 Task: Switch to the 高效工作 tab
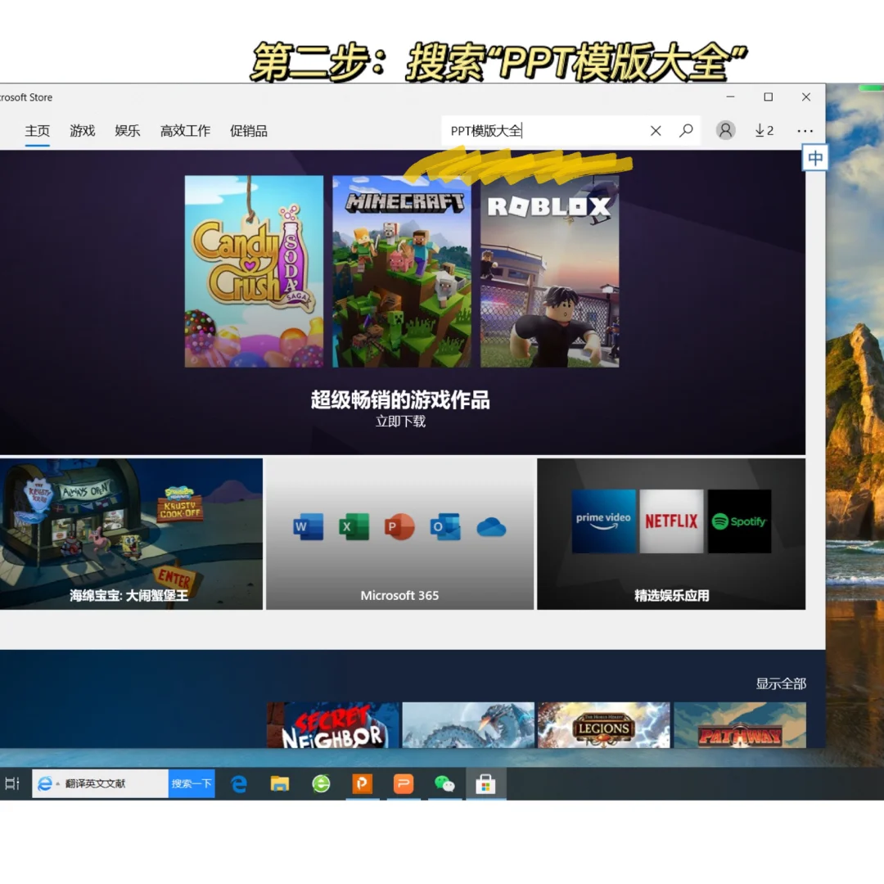[x=185, y=131]
